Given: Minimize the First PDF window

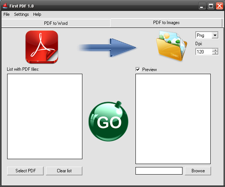Looking at the screenshot, I should click(202, 6).
